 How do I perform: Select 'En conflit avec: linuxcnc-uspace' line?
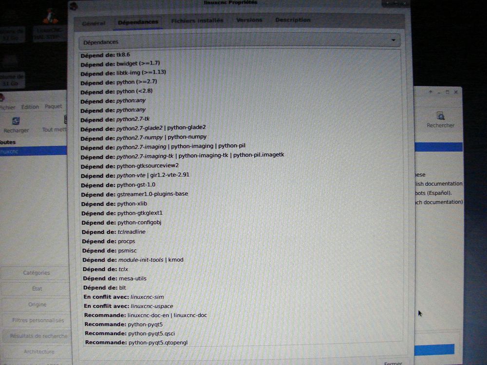129,306
